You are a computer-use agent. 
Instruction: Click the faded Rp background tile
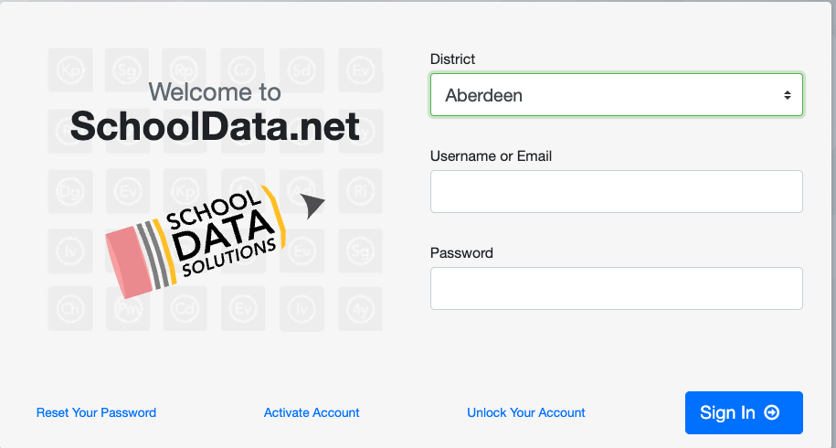tap(185, 69)
